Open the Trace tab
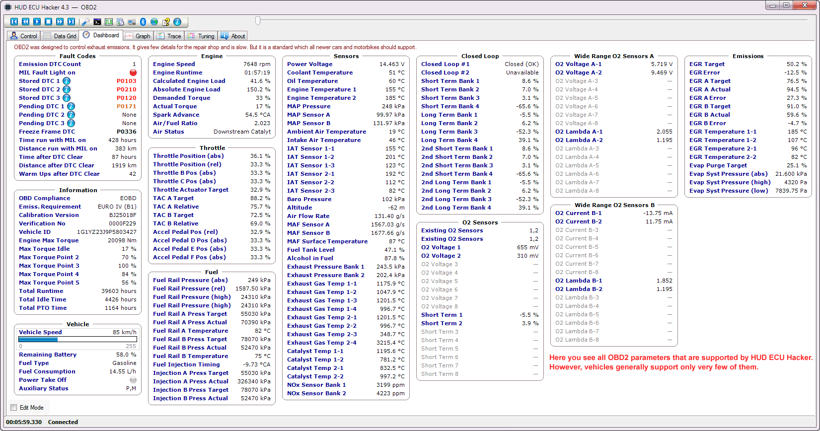Image resolution: width=820 pixels, height=431 pixels. 169,36
